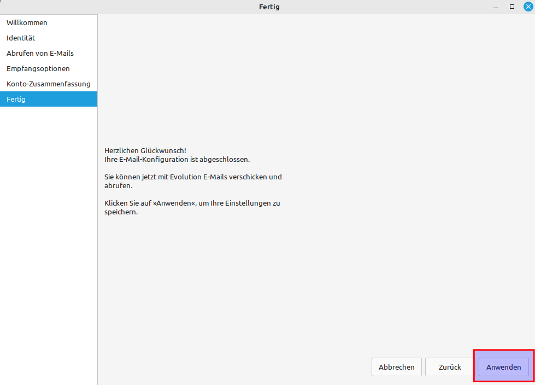Click empty space left of Abbrechen button
535x385 pixels.
pos(235,367)
